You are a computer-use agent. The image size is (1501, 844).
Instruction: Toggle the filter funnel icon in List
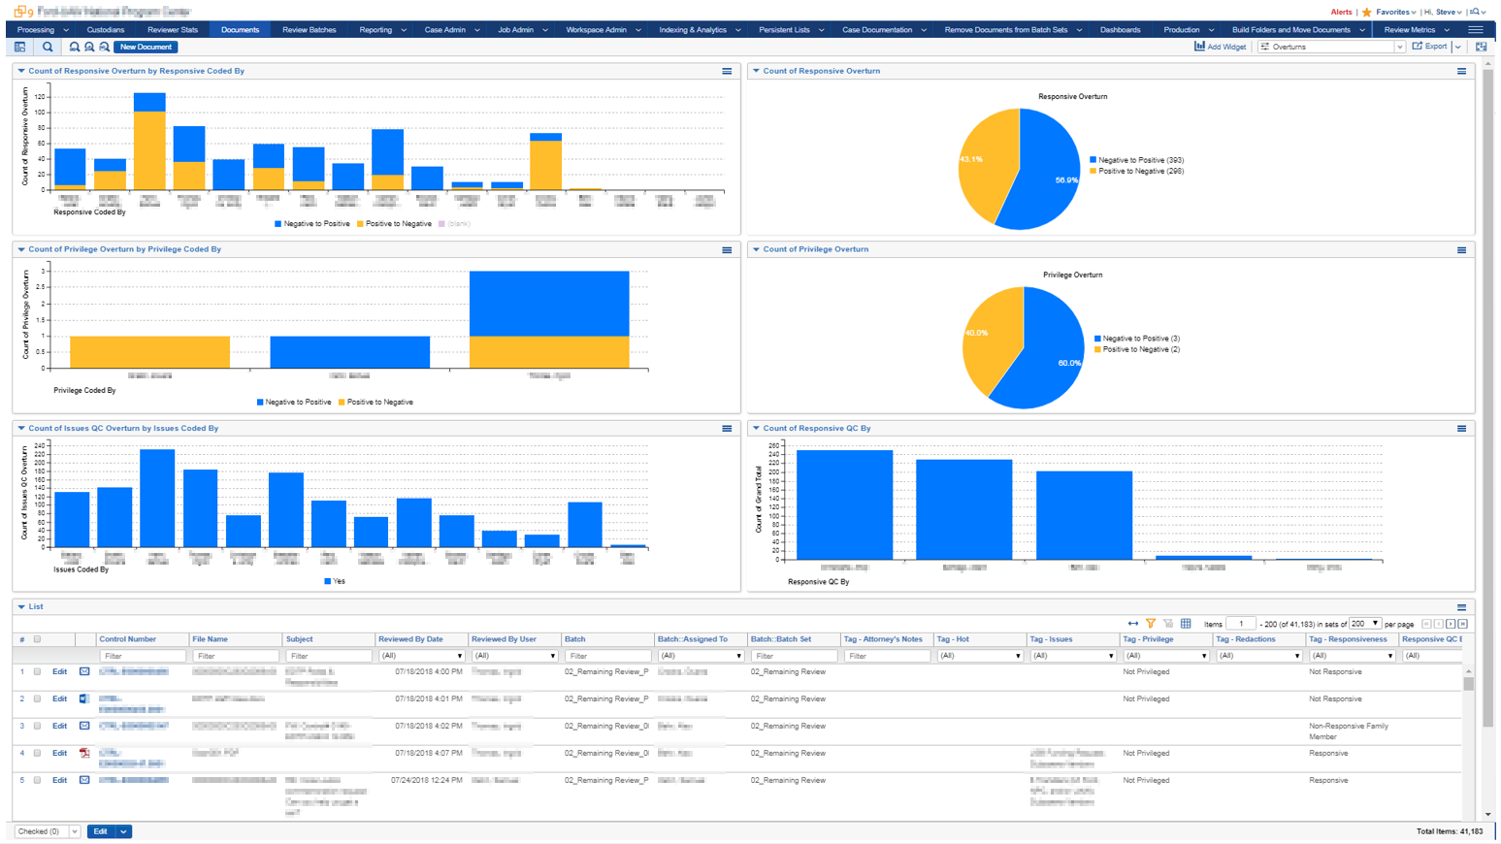point(1151,624)
